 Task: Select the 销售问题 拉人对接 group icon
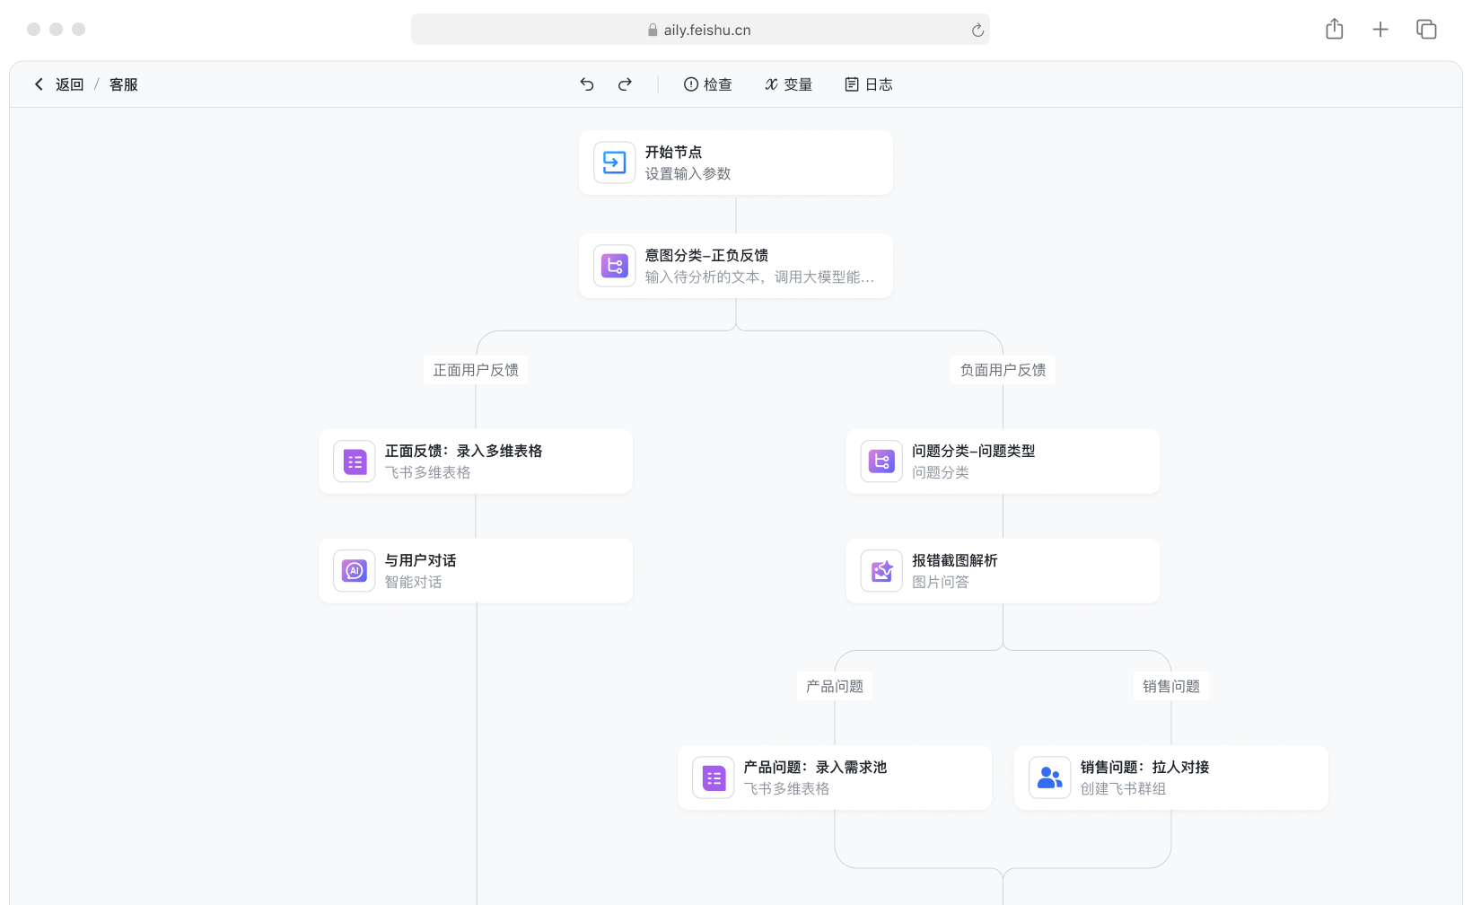1049,778
